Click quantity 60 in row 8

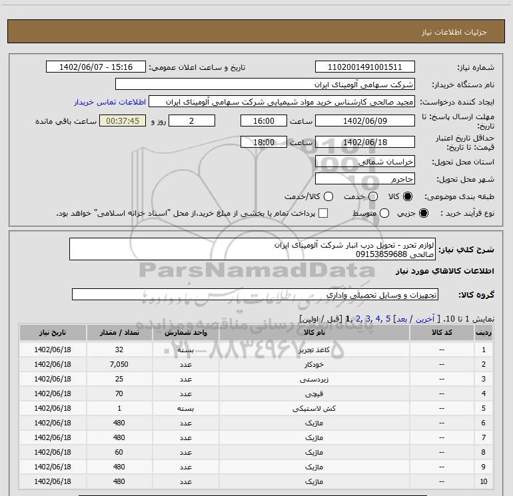click(x=119, y=452)
